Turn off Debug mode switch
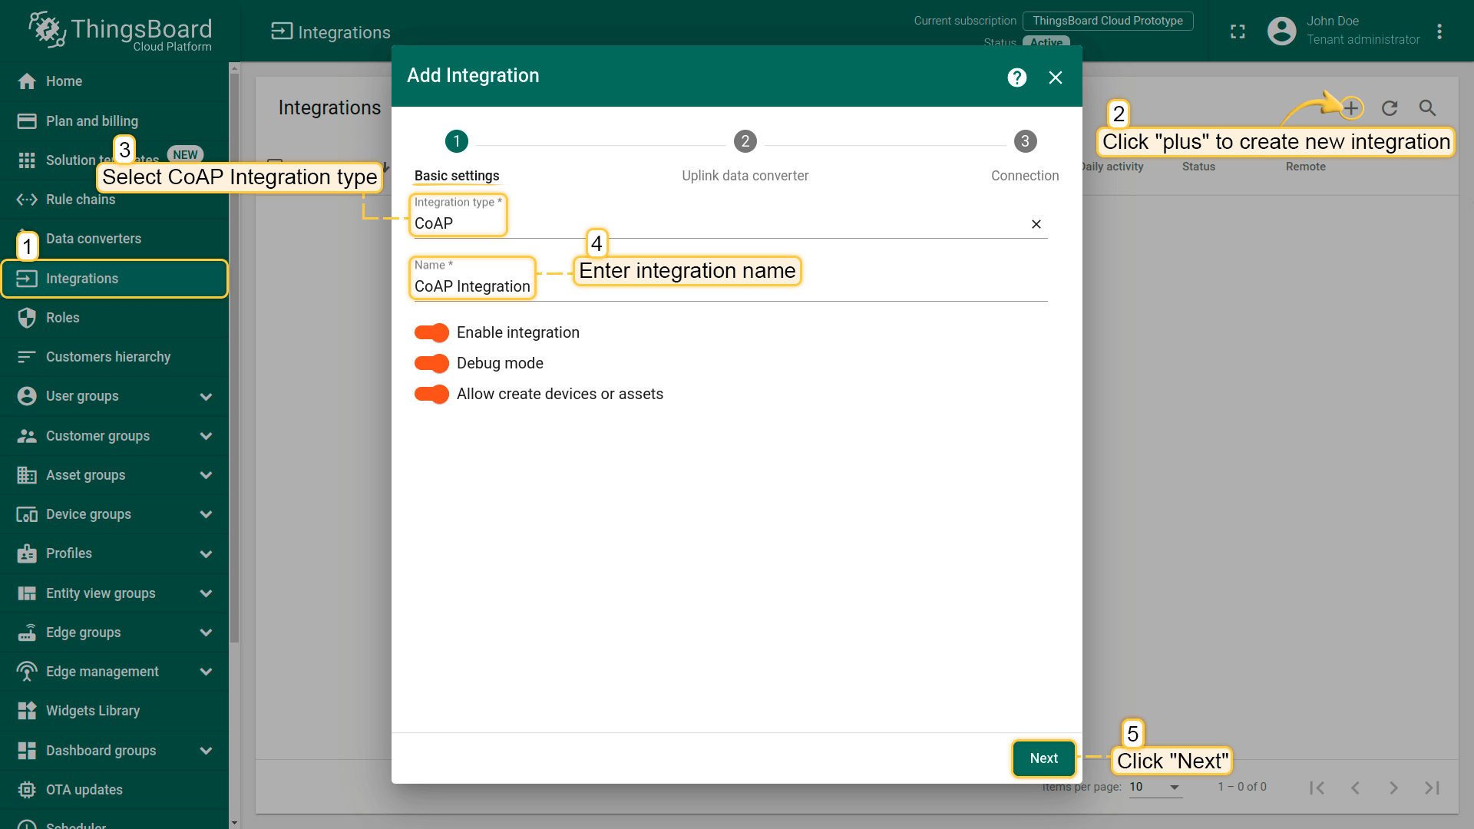The image size is (1474, 829). coord(431,363)
